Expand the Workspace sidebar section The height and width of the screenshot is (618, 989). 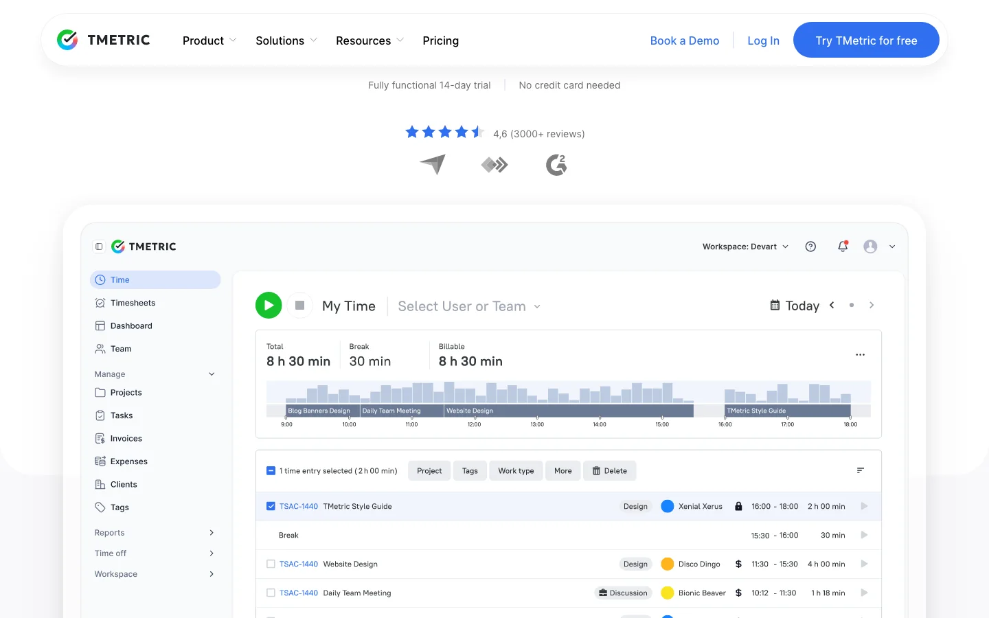(155, 574)
